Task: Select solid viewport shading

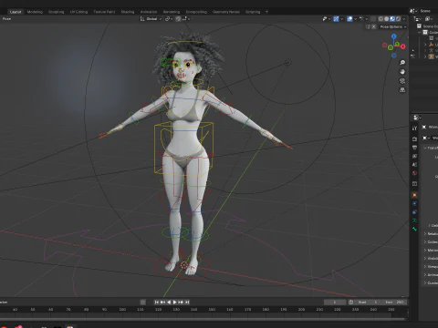Action: click(x=387, y=19)
